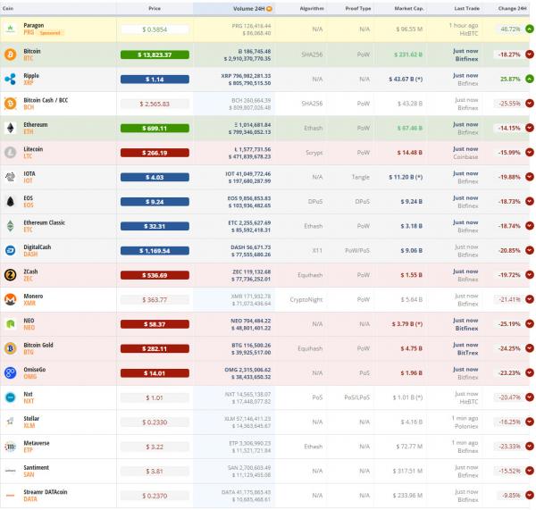Click the Poloniex exchange in Stellar row
Image resolution: width=536 pixels, height=510 pixels.
[x=466, y=426]
